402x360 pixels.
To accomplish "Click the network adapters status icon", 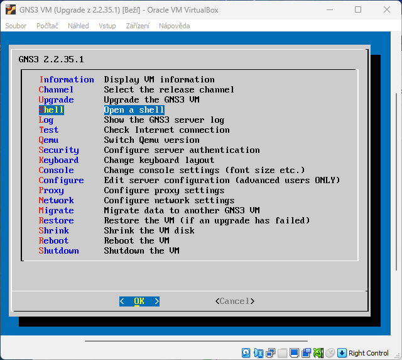I will click(x=270, y=353).
